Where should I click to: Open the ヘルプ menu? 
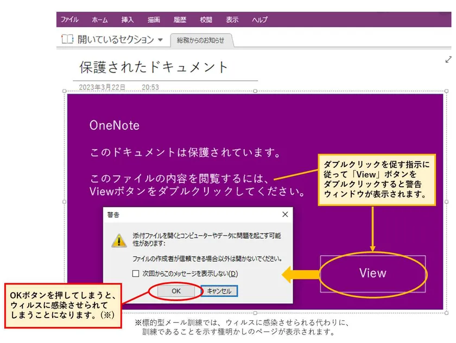point(259,20)
